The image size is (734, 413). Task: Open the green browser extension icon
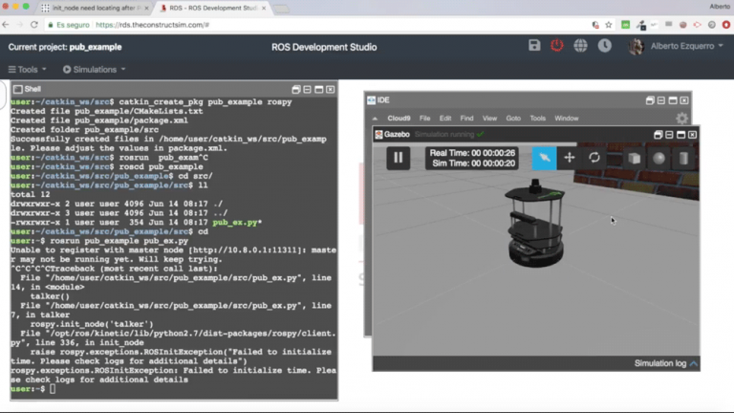pyautogui.click(x=625, y=24)
